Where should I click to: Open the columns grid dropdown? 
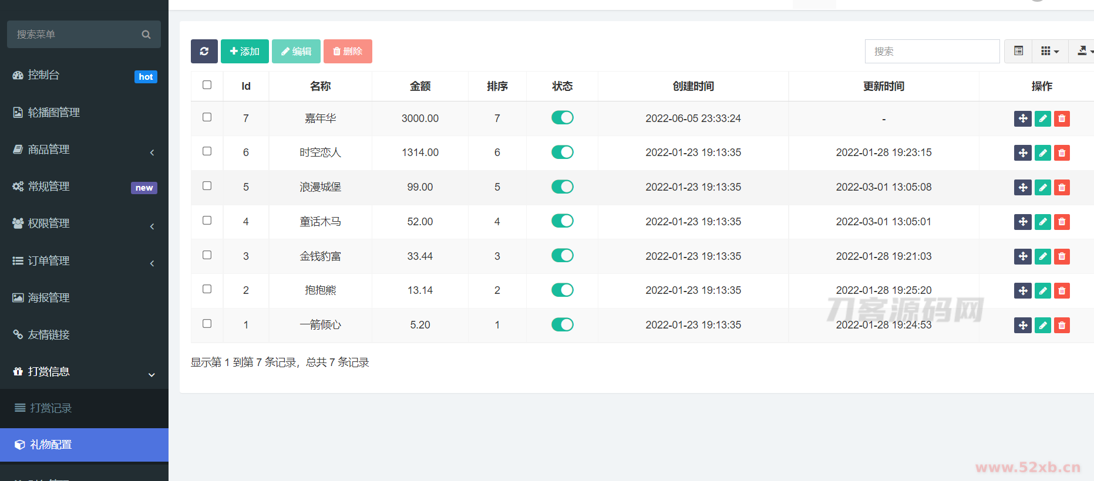(1049, 52)
